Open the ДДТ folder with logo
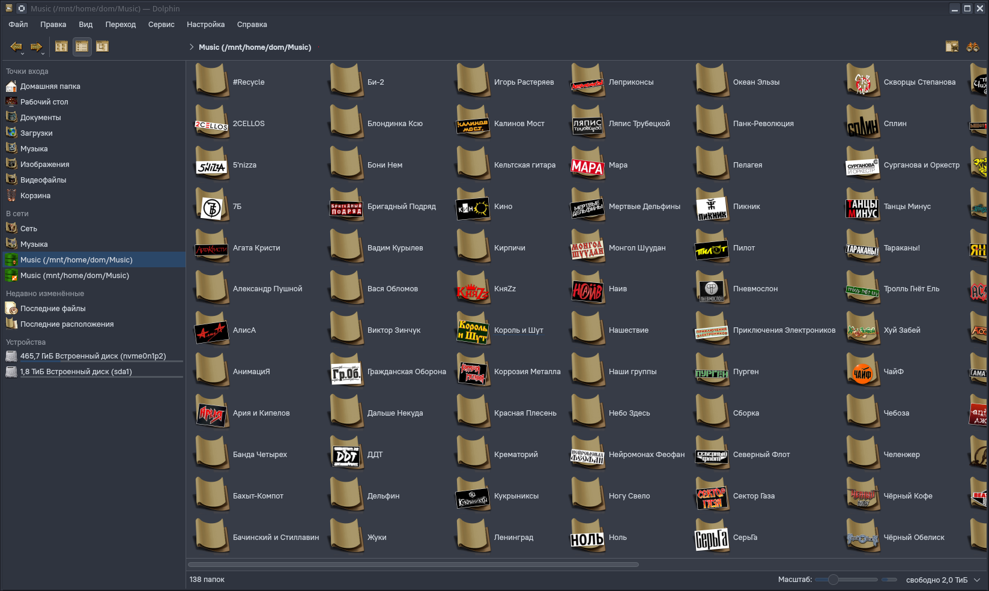 [346, 455]
